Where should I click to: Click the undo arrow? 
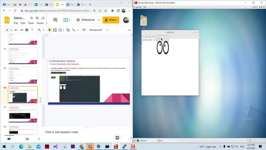(x=16, y=30)
